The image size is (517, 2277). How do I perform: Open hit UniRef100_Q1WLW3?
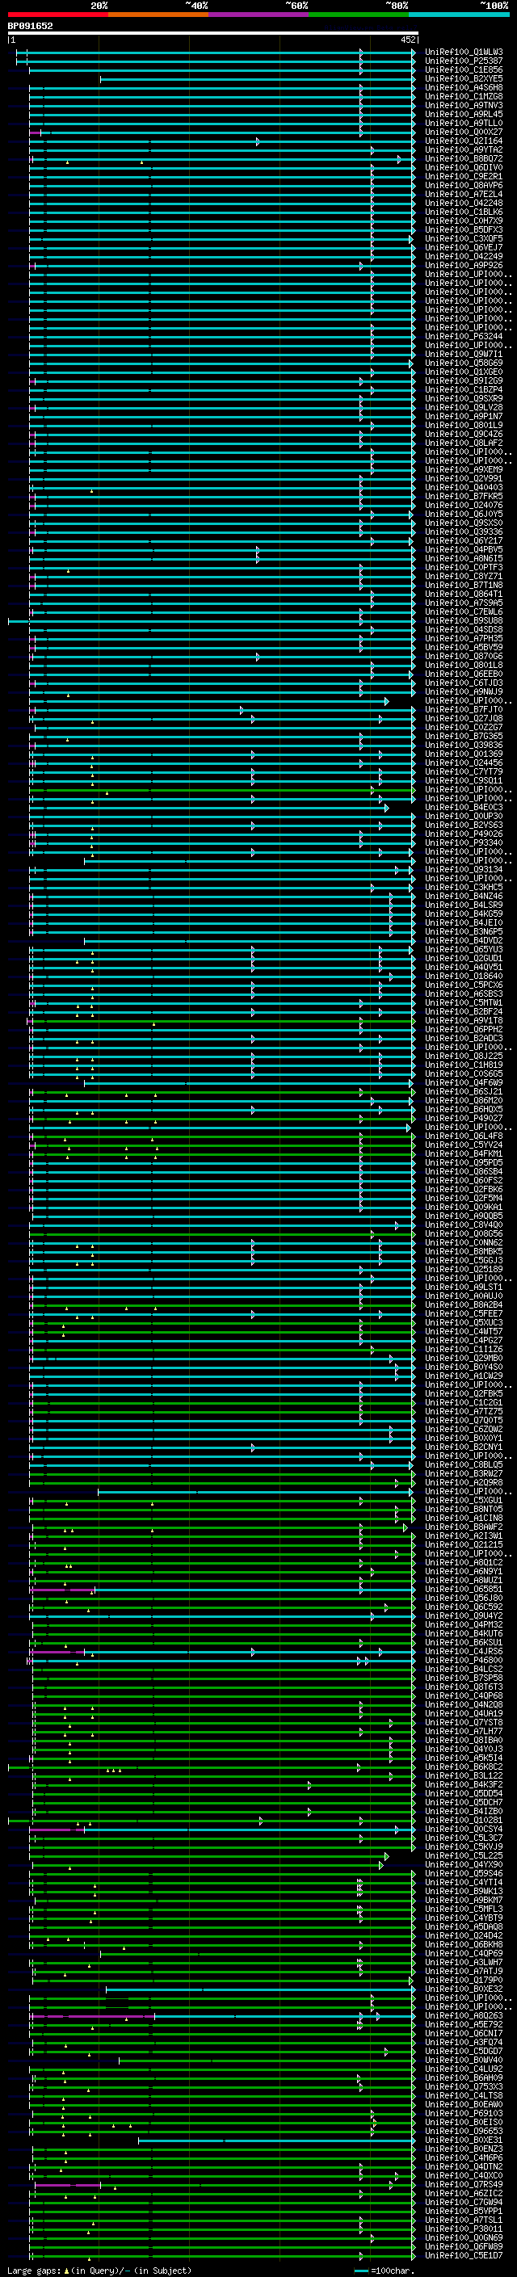[x=464, y=53]
